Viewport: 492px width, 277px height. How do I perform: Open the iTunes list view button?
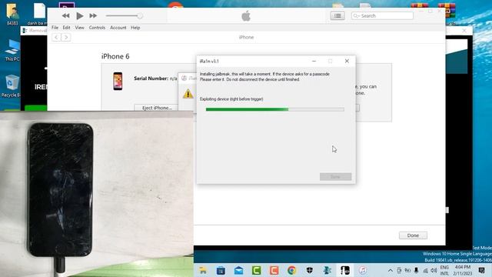337,15
